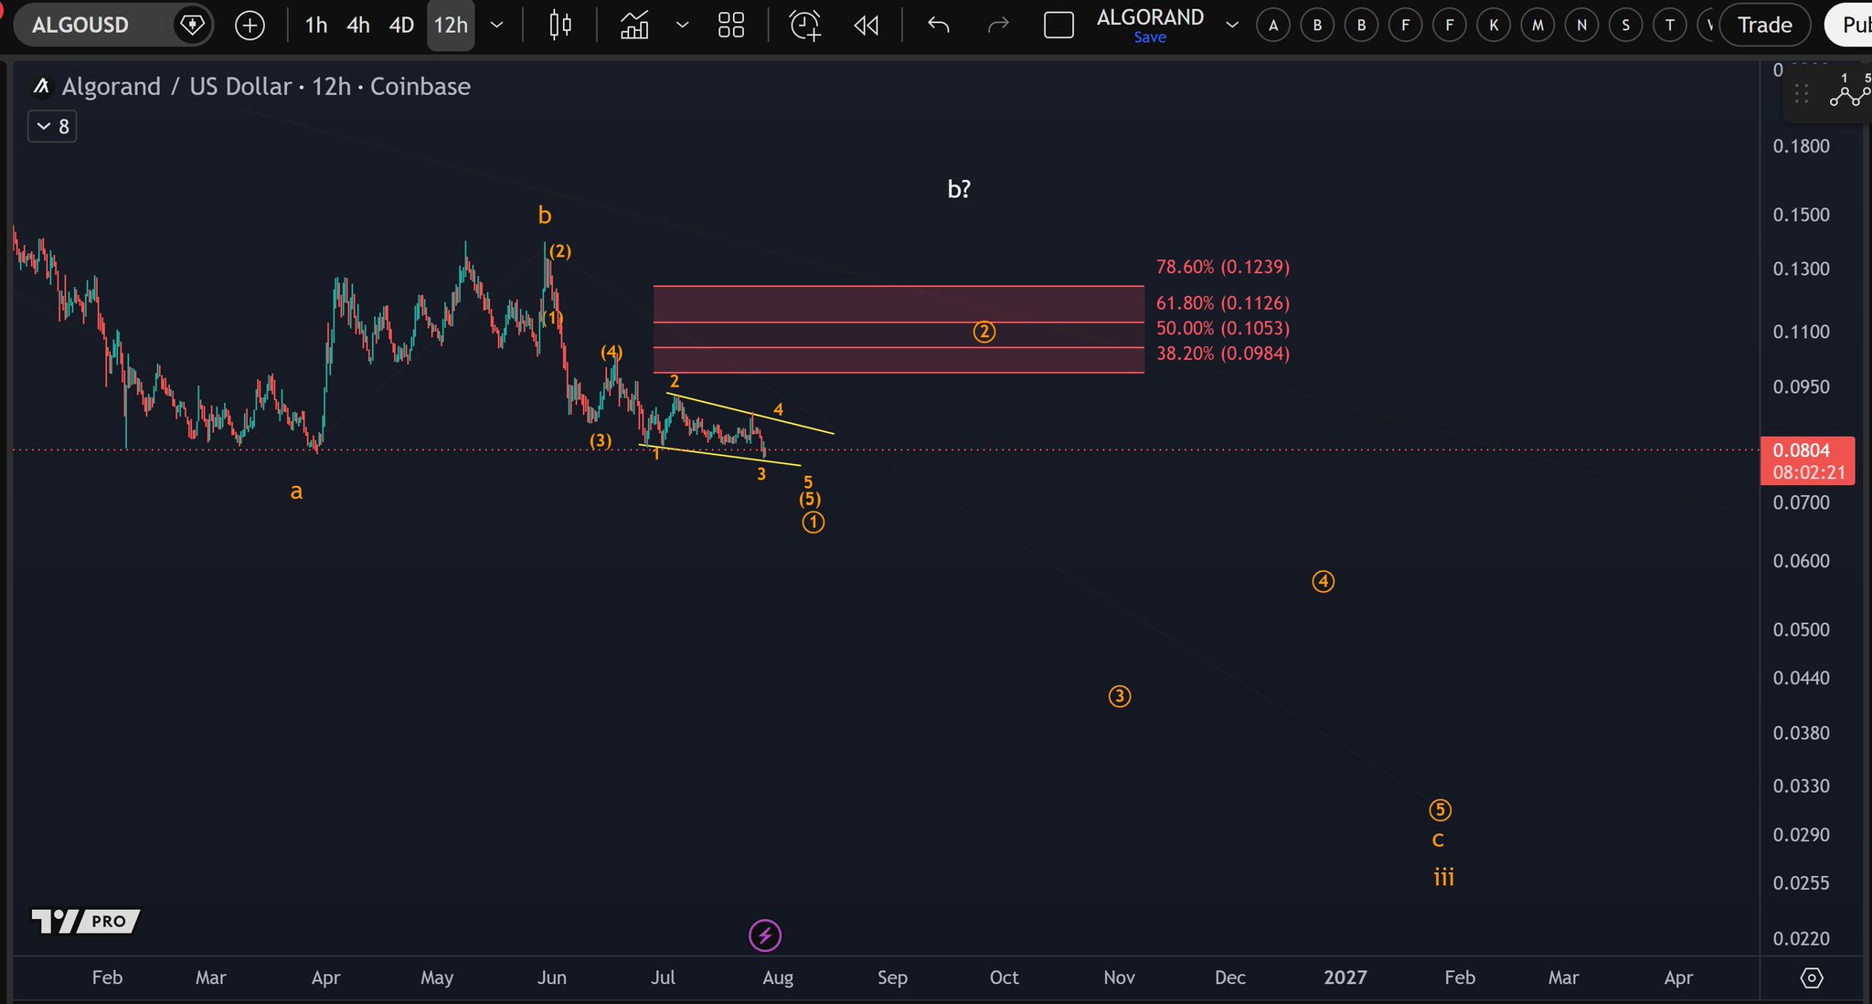Image resolution: width=1872 pixels, height=1004 pixels.
Task: Open the layout setup square icon
Action: click(1058, 25)
